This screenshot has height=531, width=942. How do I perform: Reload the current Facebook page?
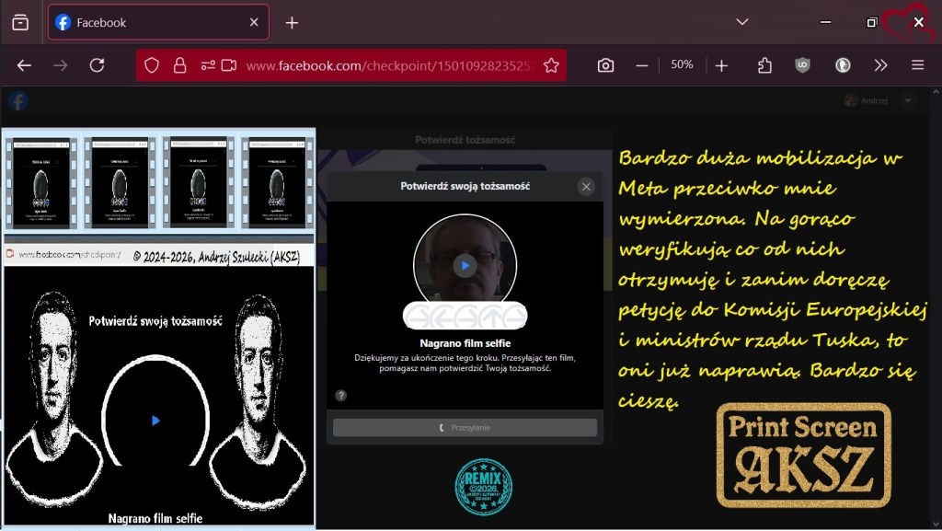point(97,65)
